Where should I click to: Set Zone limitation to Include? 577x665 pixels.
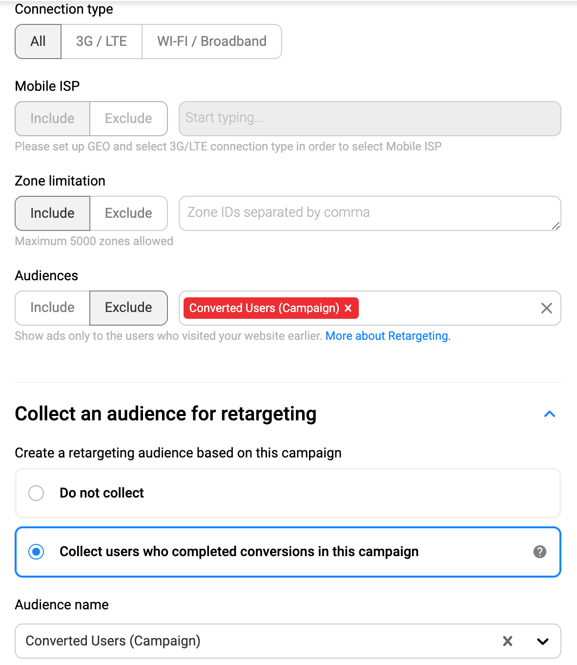52,213
